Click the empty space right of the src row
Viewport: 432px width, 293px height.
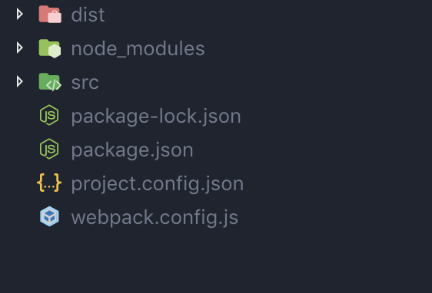(x=264, y=82)
